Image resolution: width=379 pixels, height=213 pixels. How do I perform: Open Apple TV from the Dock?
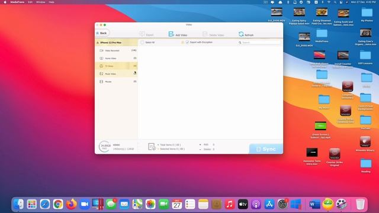(x=243, y=204)
